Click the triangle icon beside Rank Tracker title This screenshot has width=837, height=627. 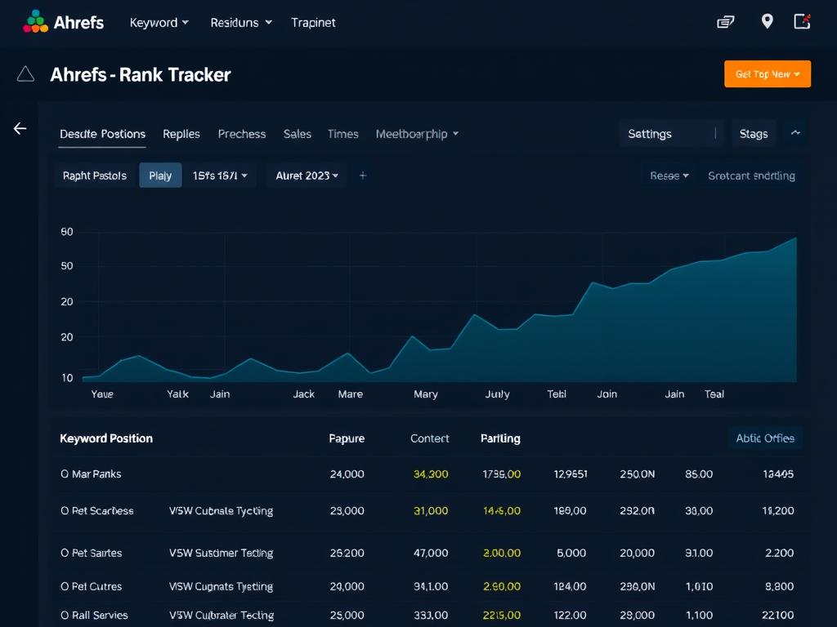(25, 74)
